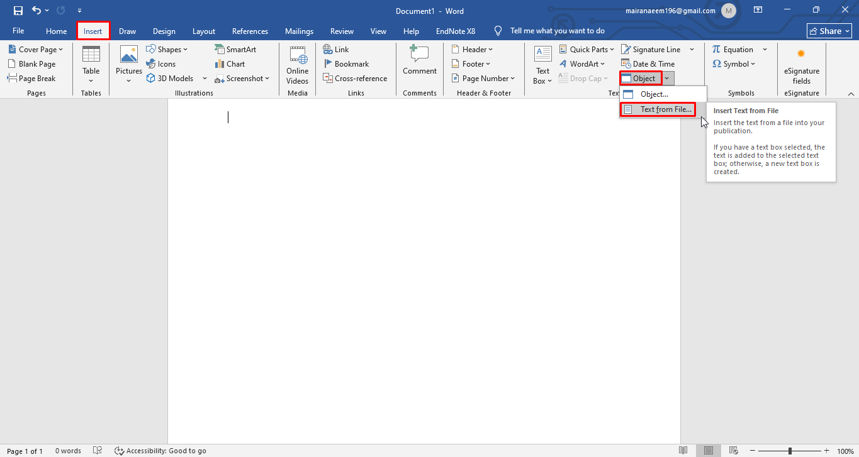Insert a Bookmark

point(346,64)
